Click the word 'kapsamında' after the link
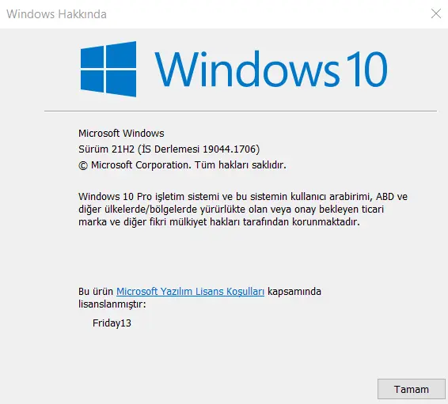Viewport: 448px width, 404px height. [294, 292]
